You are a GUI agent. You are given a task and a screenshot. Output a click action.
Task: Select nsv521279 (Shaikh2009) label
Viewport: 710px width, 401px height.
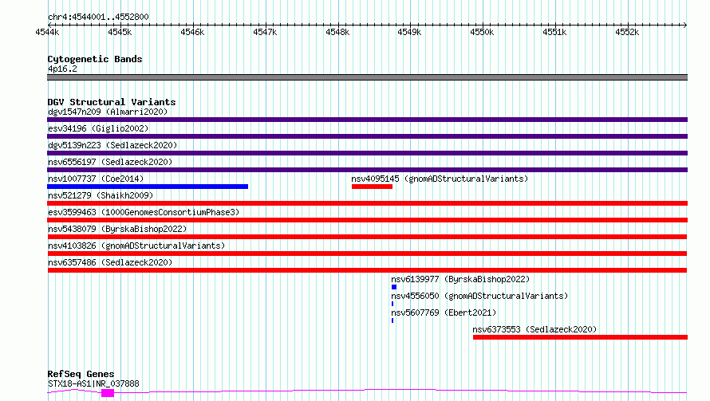[x=101, y=195]
